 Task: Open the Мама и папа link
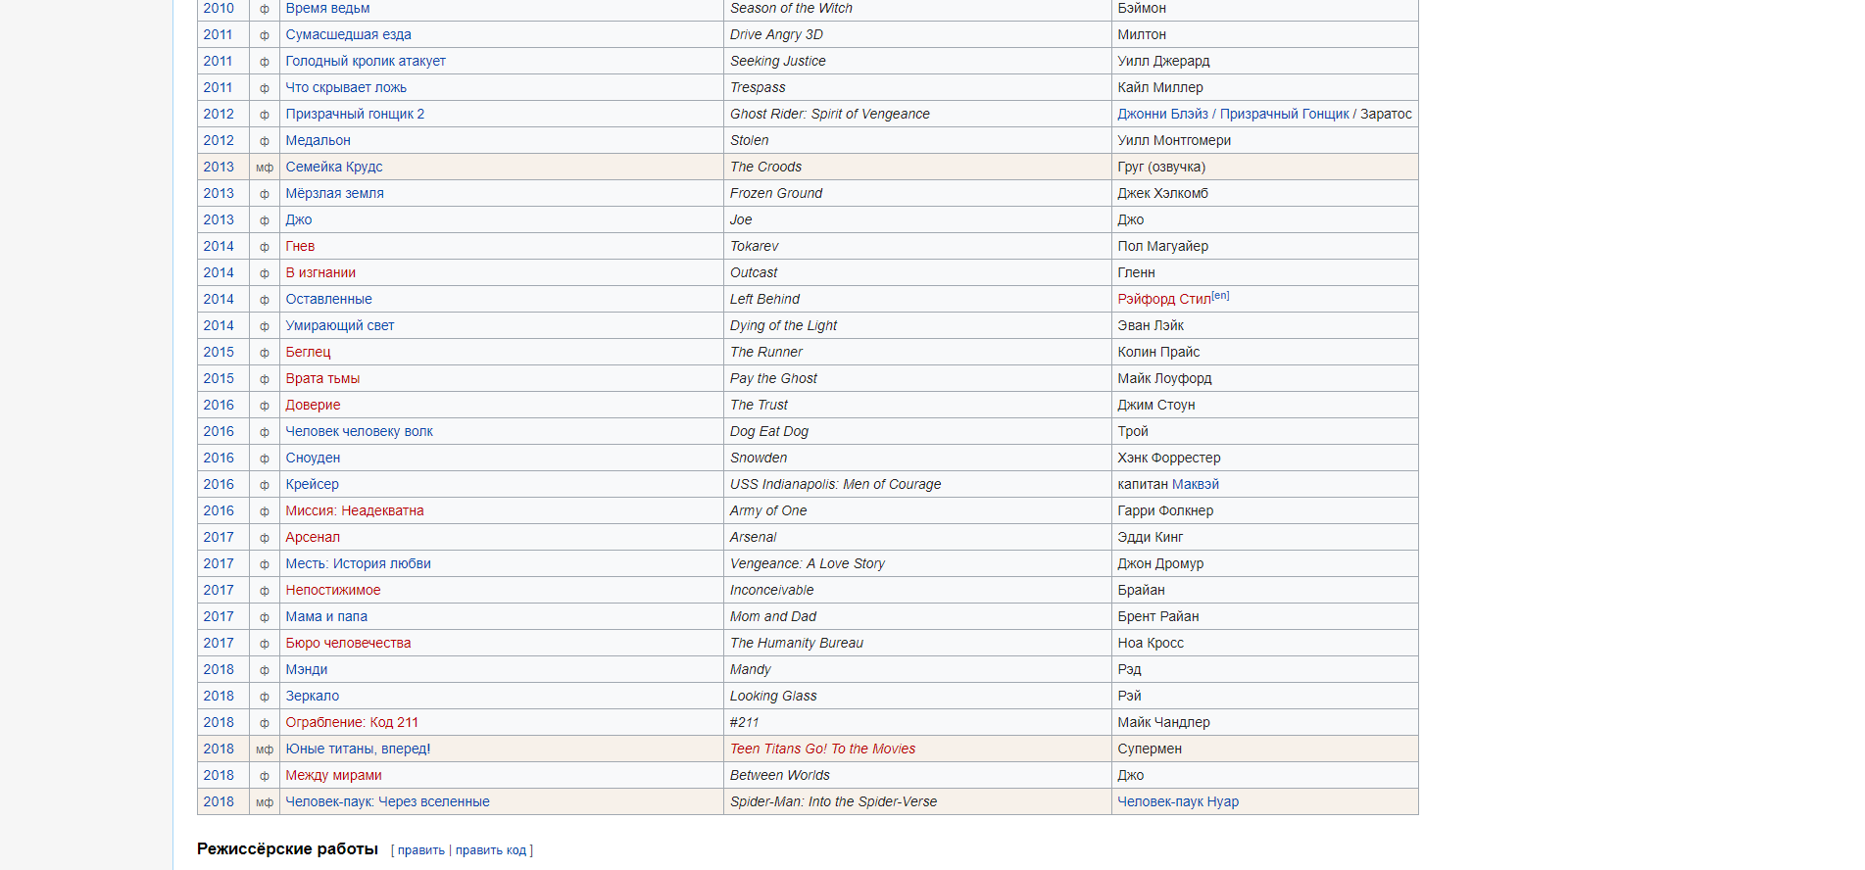click(x=326, y=616)
